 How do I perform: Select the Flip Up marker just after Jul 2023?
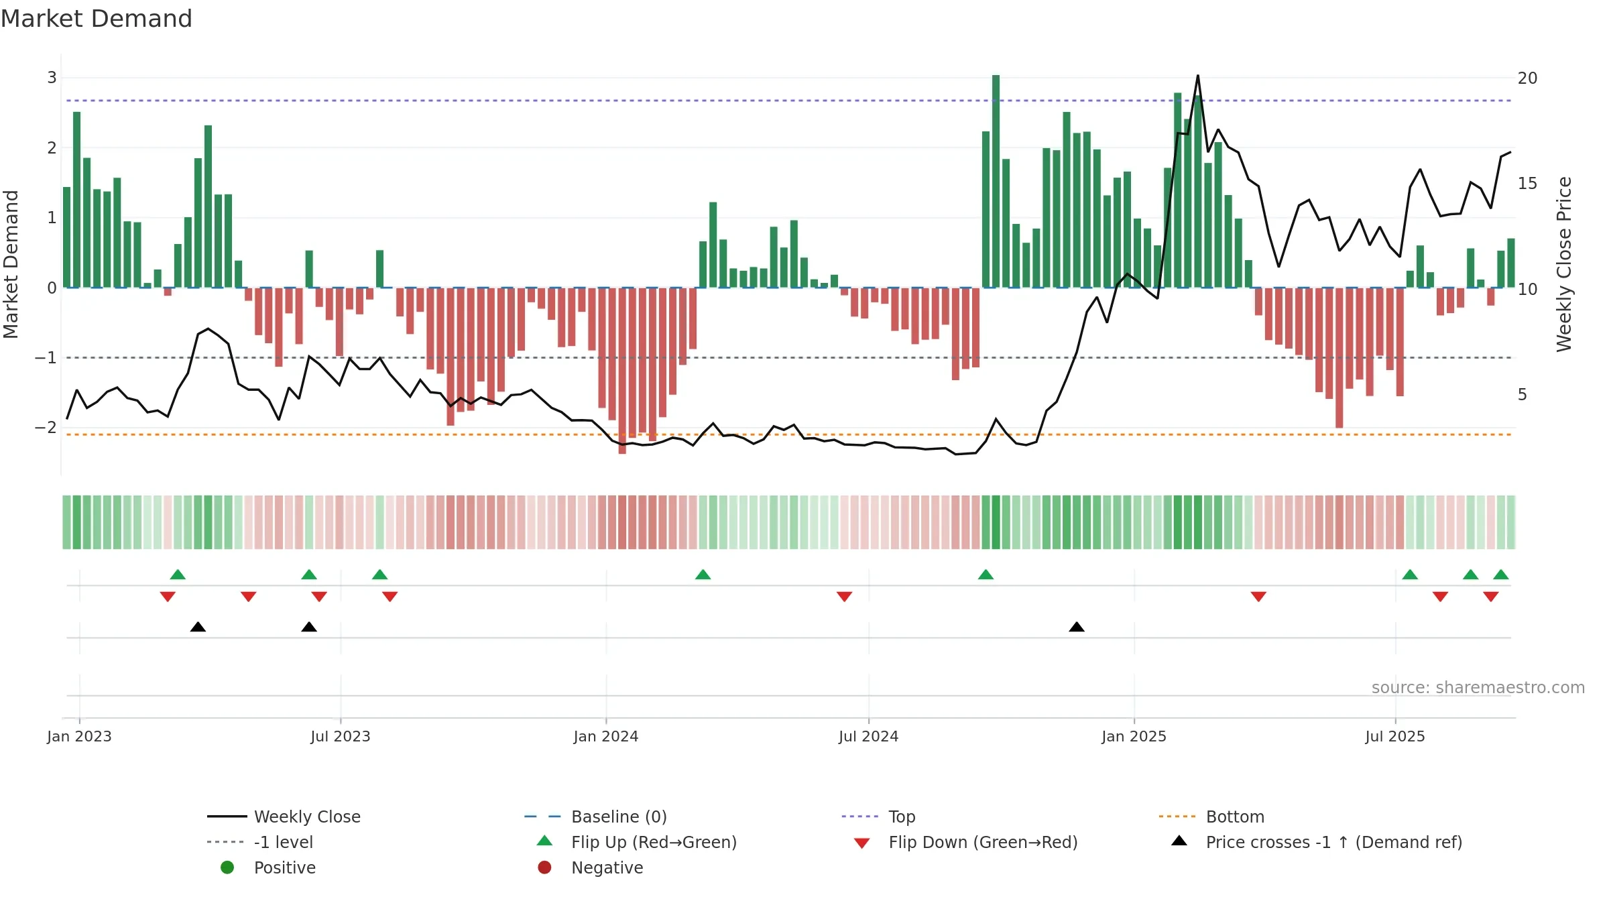[x=379, y=575]
